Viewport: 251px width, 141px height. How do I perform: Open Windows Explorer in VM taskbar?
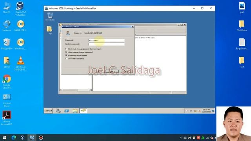point(75,110)
